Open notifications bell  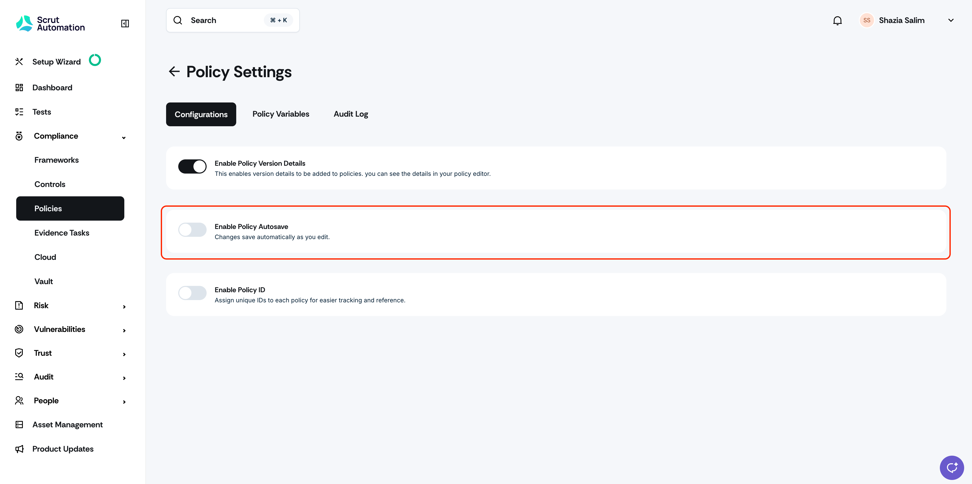[837, 20]
